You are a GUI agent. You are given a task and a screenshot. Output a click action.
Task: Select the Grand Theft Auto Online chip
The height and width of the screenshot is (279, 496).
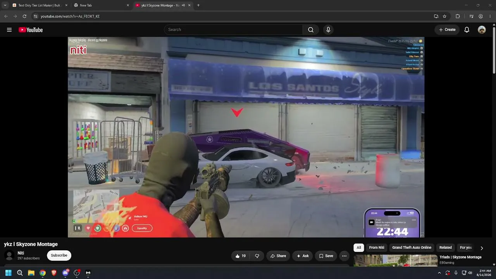click(412, 248)
